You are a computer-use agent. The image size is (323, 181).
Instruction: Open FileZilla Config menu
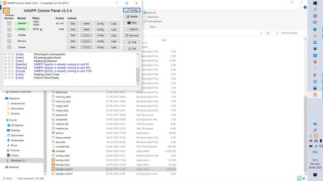point(100,35)
